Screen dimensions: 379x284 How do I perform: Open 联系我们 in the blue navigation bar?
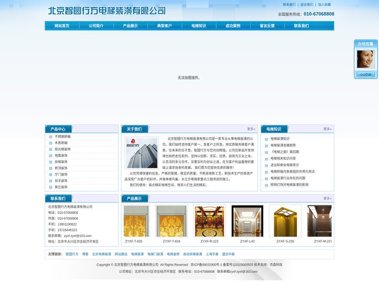[301, 26]
